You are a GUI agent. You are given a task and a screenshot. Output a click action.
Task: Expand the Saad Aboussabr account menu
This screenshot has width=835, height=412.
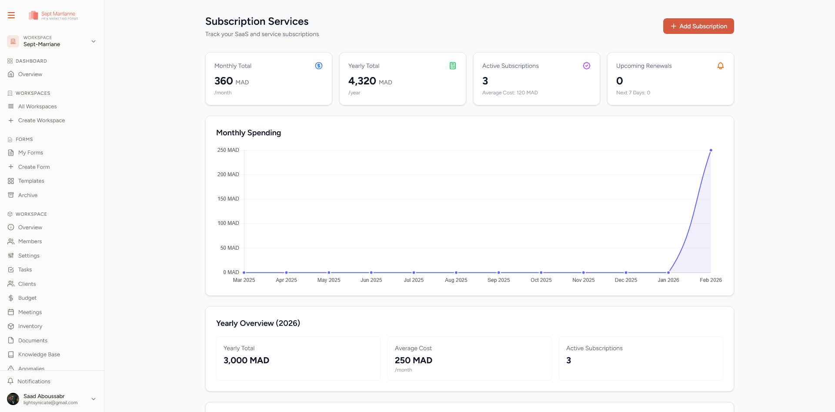(93, 399)
